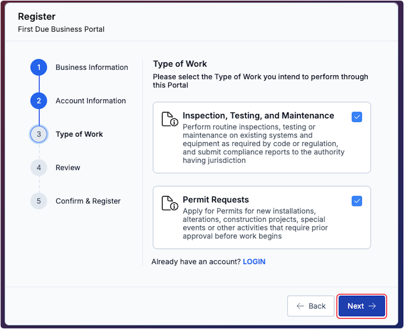The width and height of the screenshot is (404, 329).
Task: Click the Inspection, Testing, and Maintenance card title
Action: (x=259, y=116)
